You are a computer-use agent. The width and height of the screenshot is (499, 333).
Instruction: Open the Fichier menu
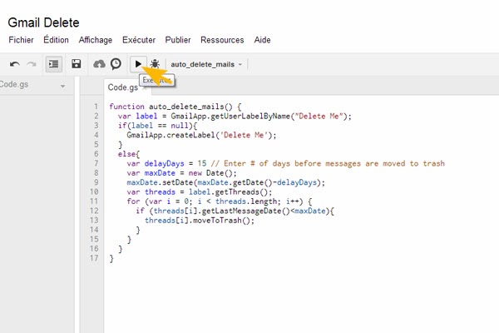[21, 40]
